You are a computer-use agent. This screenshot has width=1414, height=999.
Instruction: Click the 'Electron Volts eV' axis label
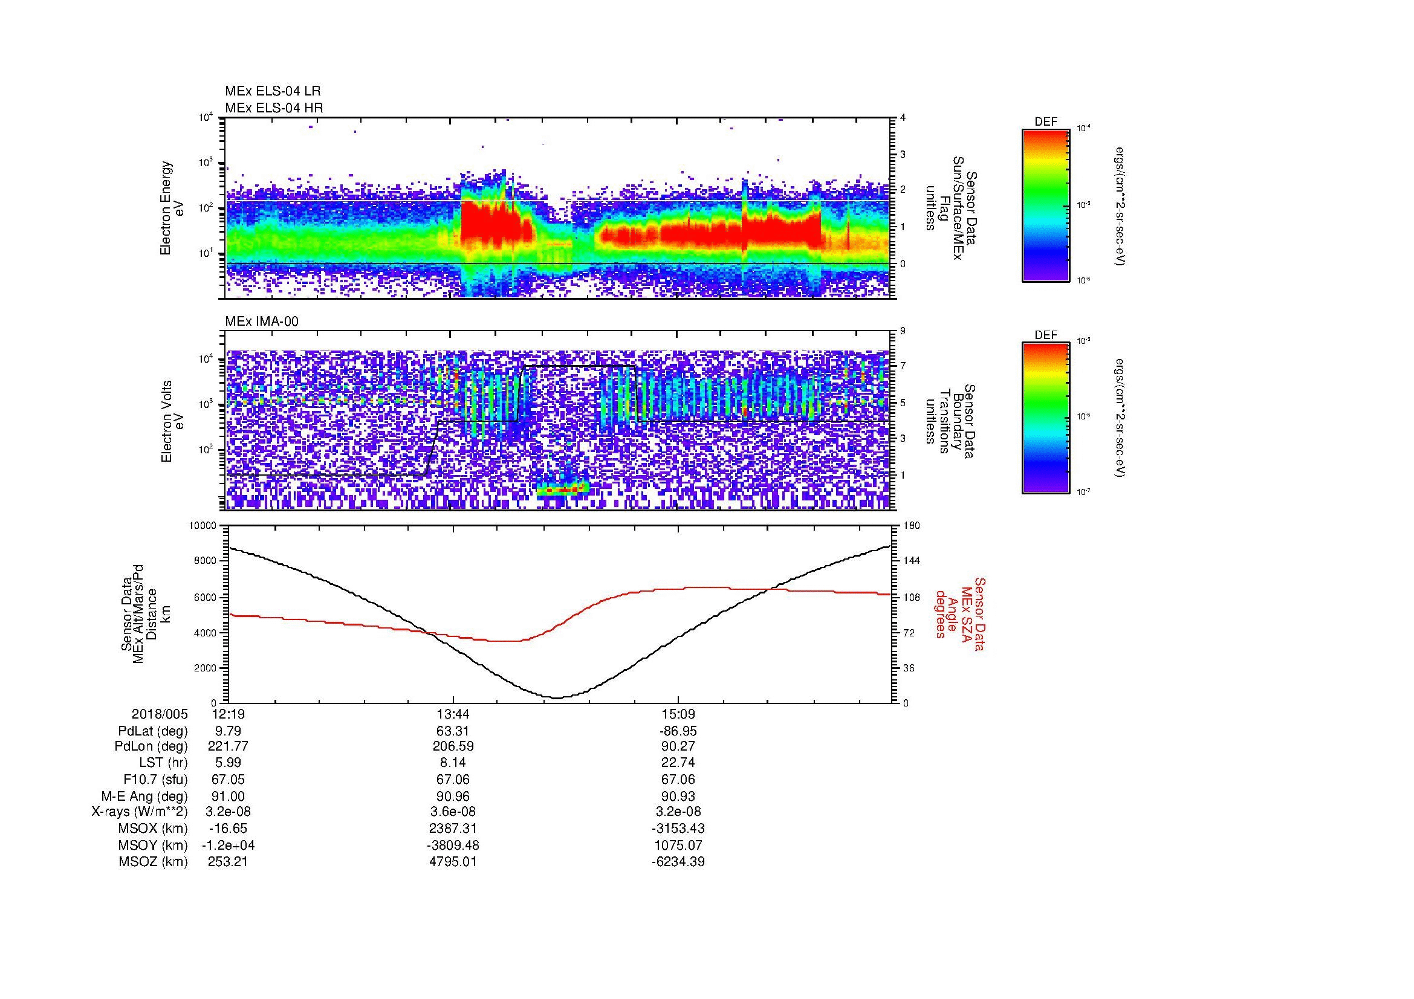(x=173, y=422)
